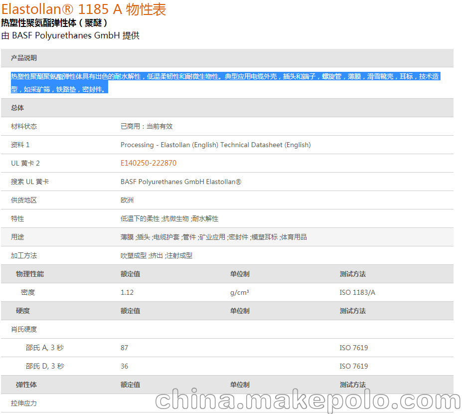Click the 密度 row label

[x=28, y=292]
